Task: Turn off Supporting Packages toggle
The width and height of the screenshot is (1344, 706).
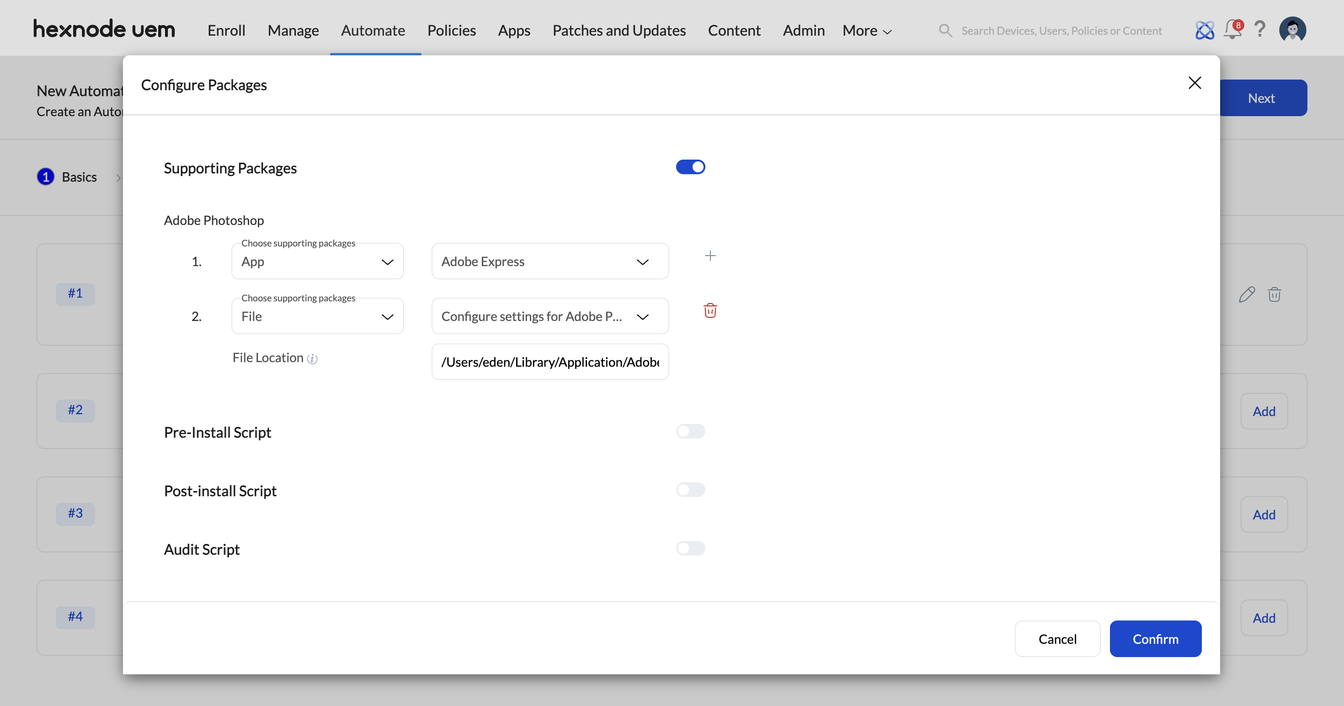Action: coord(690,167)
